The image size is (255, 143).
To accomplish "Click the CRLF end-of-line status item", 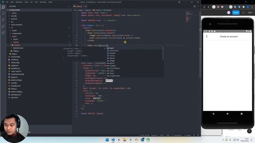I will click(168, 135).
